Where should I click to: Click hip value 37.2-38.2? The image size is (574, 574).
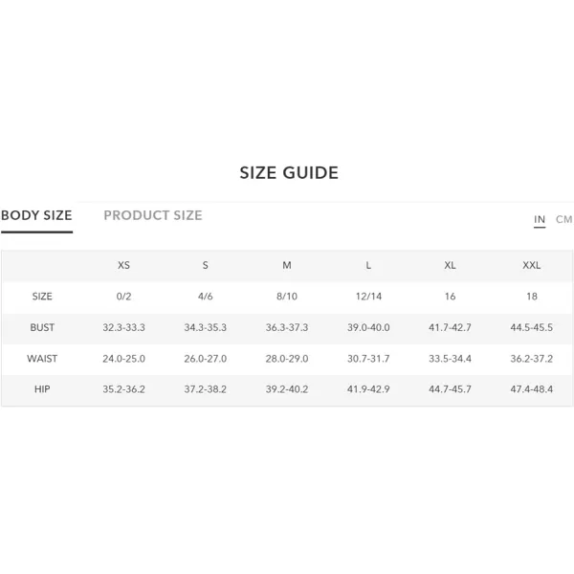[206, 389]
